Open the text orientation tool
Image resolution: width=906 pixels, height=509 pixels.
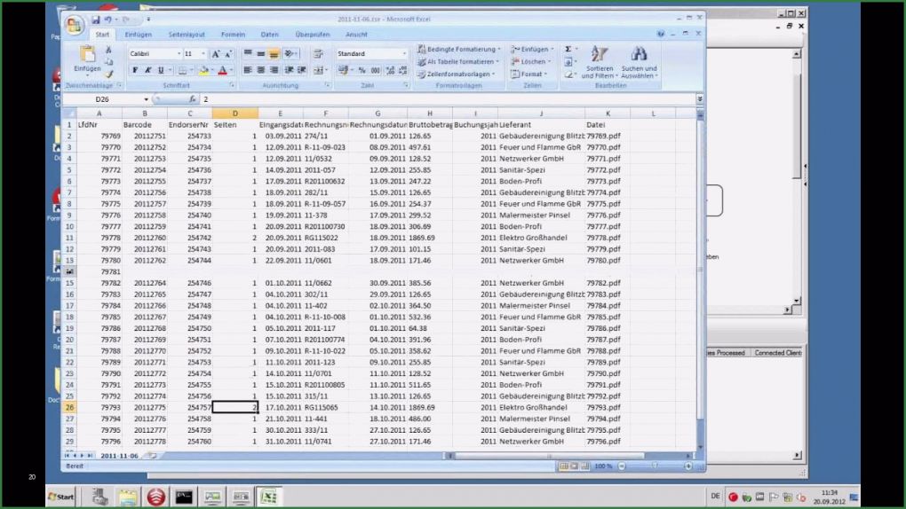[290, 54]
